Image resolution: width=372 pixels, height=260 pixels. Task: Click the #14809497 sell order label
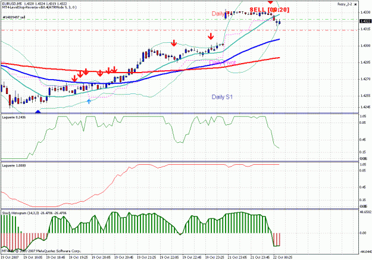[14, 17]
